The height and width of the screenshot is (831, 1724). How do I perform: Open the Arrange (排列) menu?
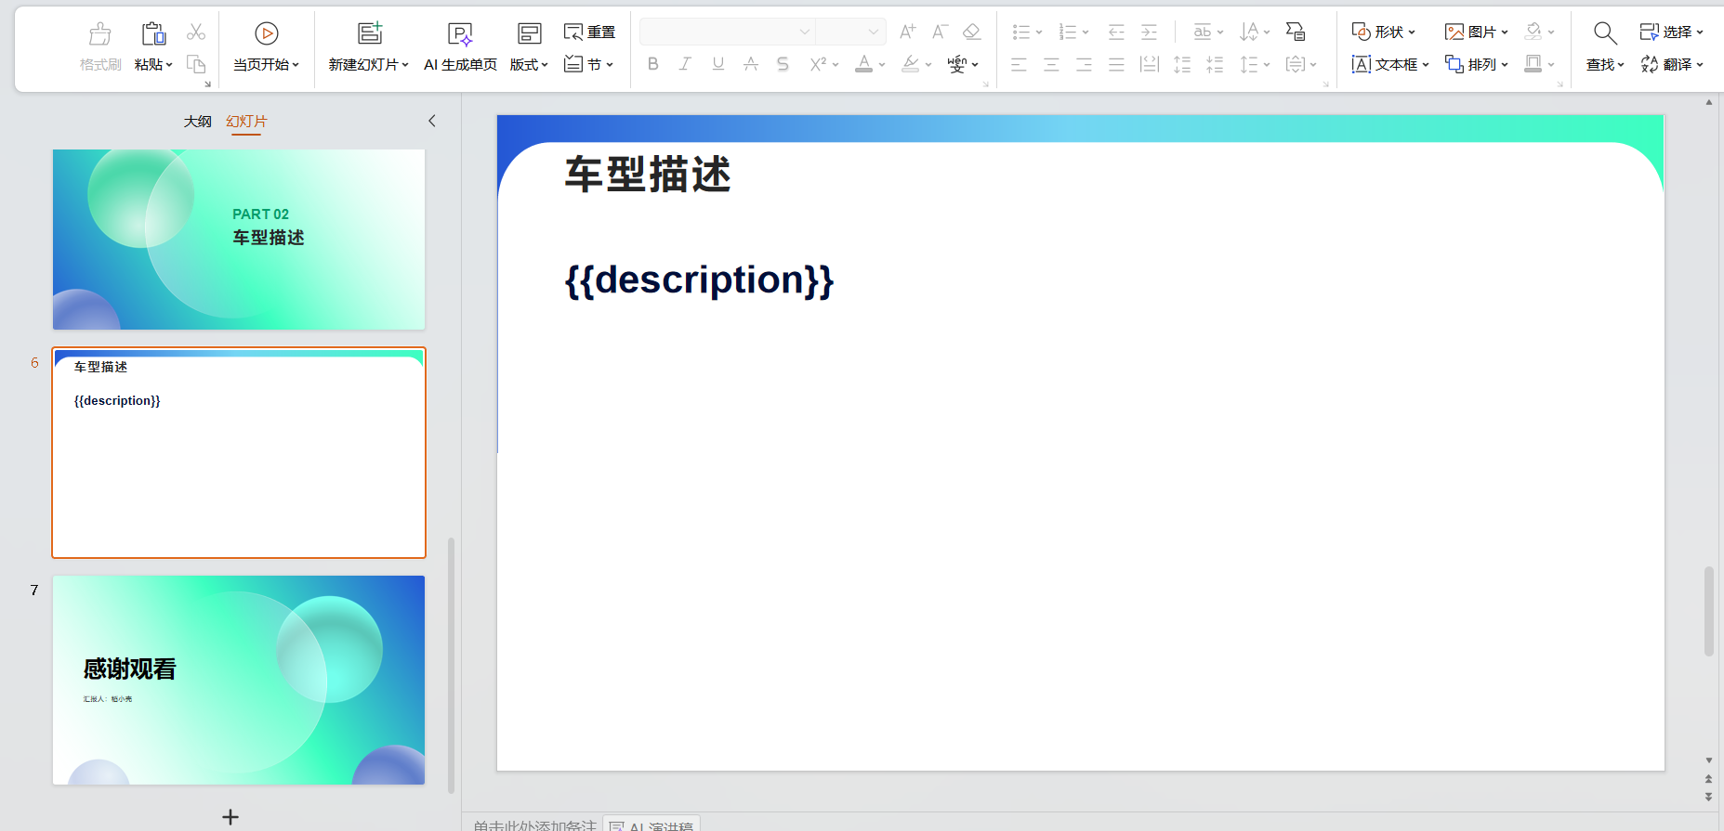(1477, 64)
